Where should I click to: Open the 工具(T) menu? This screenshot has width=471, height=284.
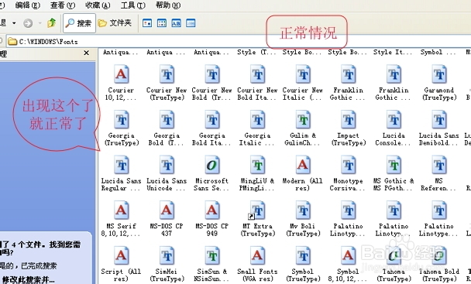(132, 5)
